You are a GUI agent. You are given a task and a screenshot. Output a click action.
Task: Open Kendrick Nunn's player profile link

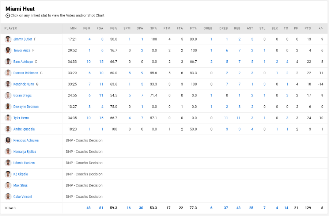[23, 84]
